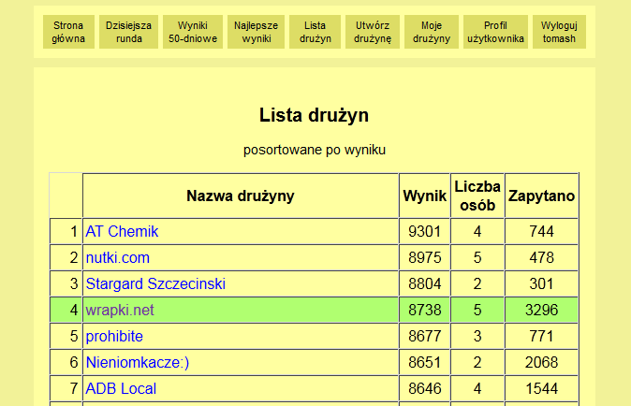This screenshot has height=406, width=631.
Task: Click 'posortowane po wyniku' subtitle
Action: tap(315, 150)
